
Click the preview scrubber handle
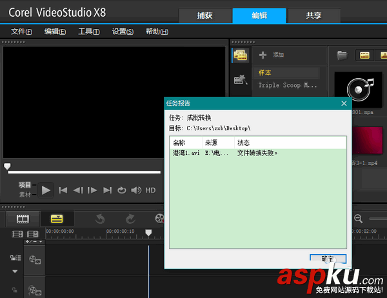7,166
